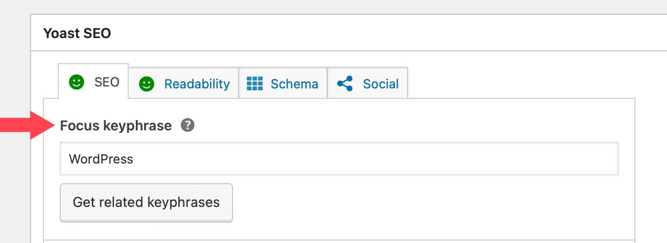Switch to the SEO tab label
Viewport: 667px width, 243px height.
click(107, 82)
